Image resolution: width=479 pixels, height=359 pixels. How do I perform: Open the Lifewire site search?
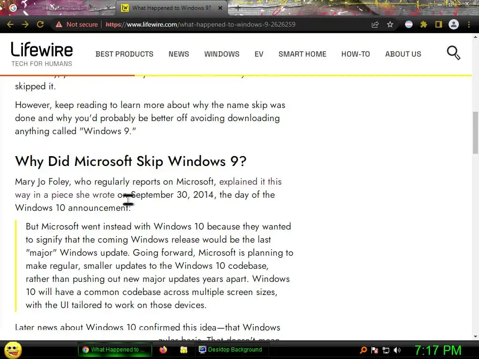[453, 53]
